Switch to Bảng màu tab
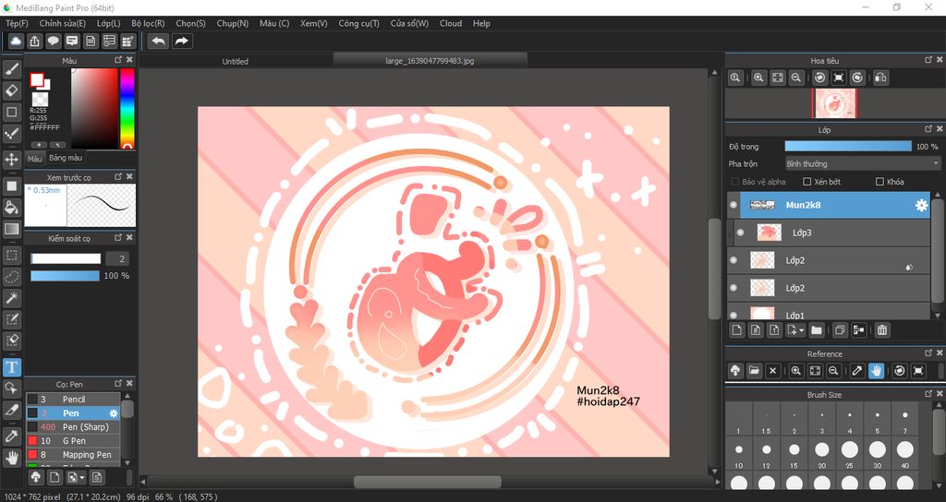 [66, 158]
